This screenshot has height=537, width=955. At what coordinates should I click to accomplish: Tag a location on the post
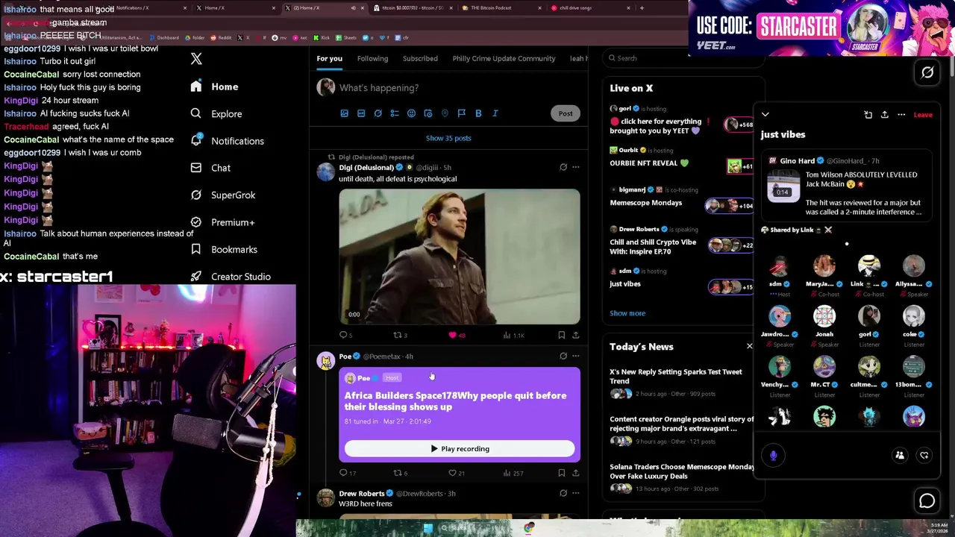coord(445,113)
